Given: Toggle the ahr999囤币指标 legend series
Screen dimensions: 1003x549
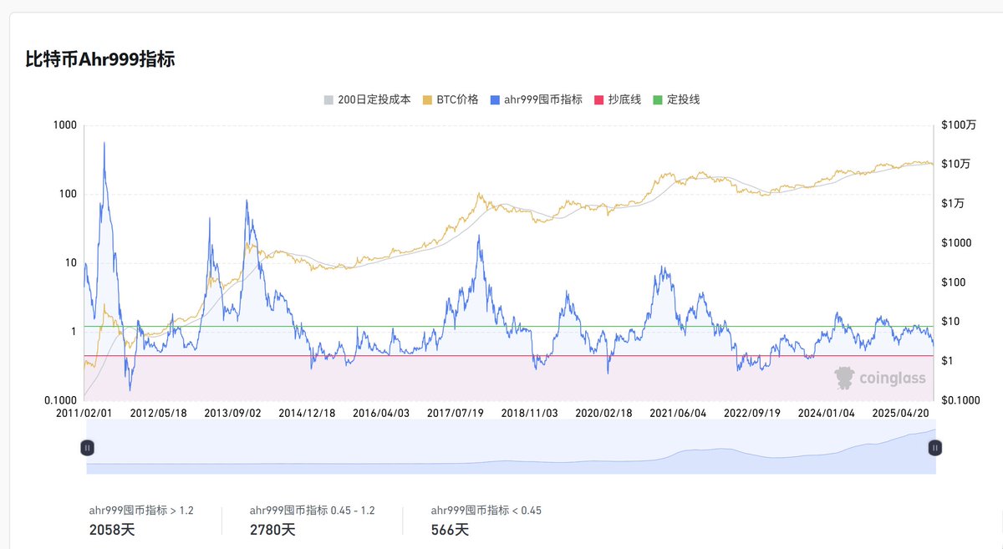Looking at the screenshot, I should pos(536,99).
